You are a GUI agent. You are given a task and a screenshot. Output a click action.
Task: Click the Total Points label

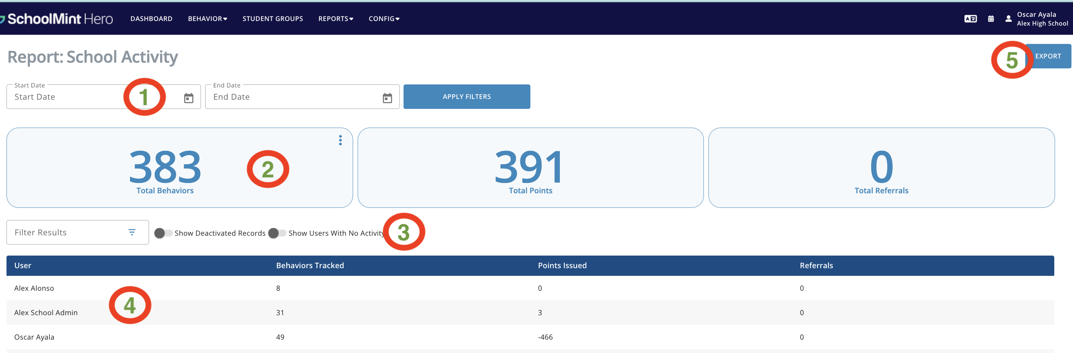pyautogui.click(x=530, y=191)
